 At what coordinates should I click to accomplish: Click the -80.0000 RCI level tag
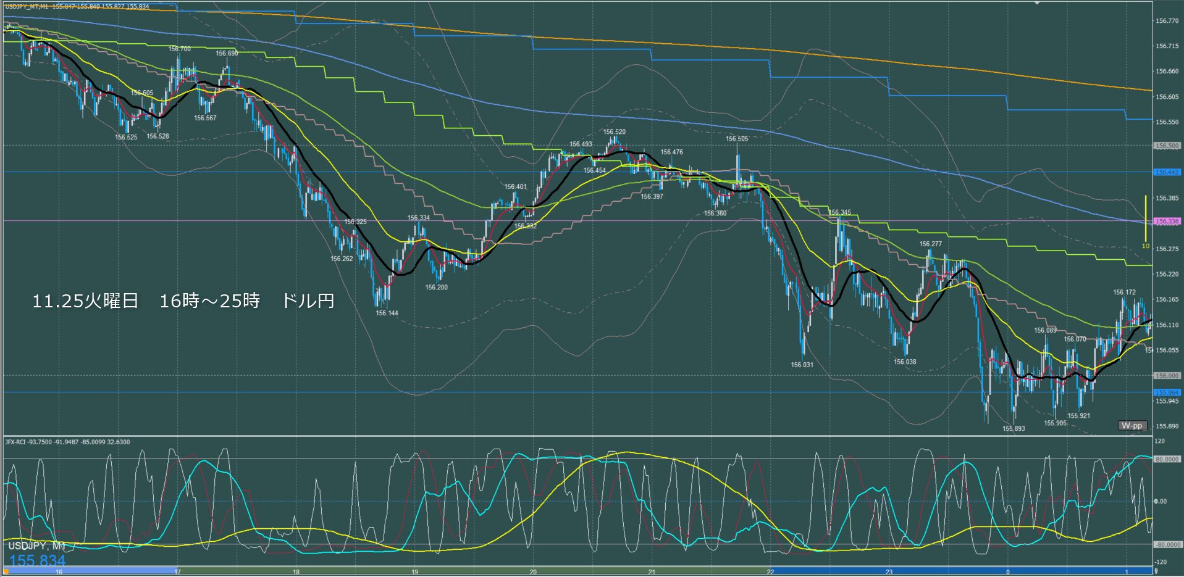pyautogui.click(x=1166, y=545)
